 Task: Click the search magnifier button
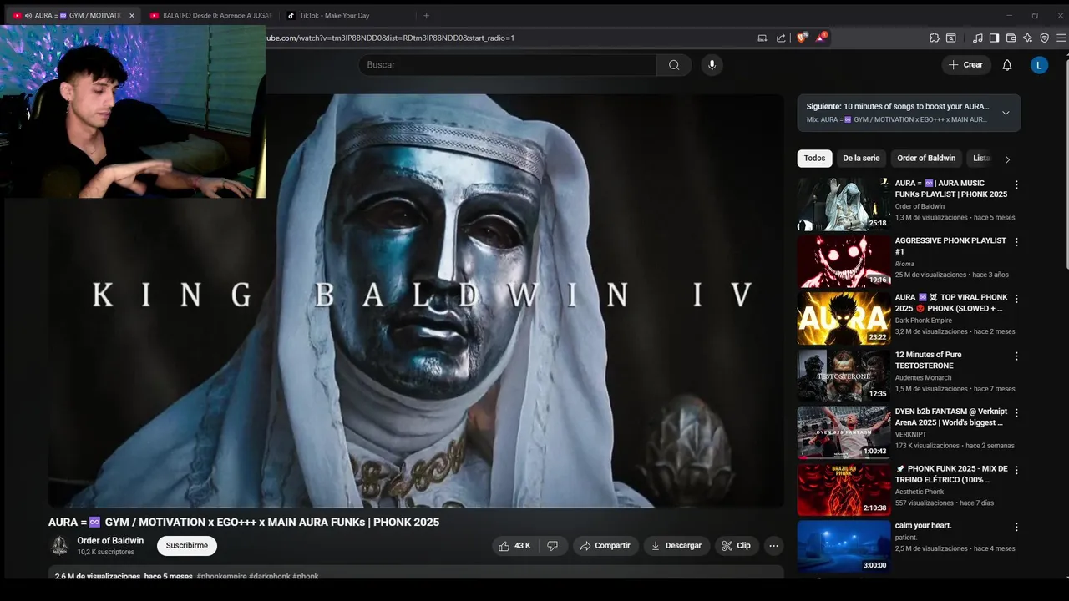[x=674, y=65]
